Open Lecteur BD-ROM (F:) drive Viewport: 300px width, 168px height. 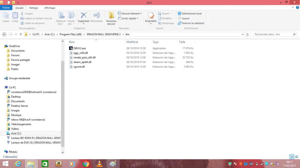point(36,138)
